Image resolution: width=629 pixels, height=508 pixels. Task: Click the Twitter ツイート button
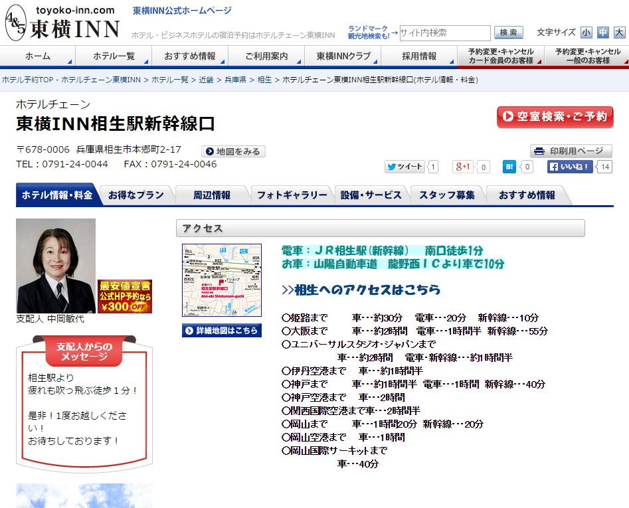coord(404,167)
